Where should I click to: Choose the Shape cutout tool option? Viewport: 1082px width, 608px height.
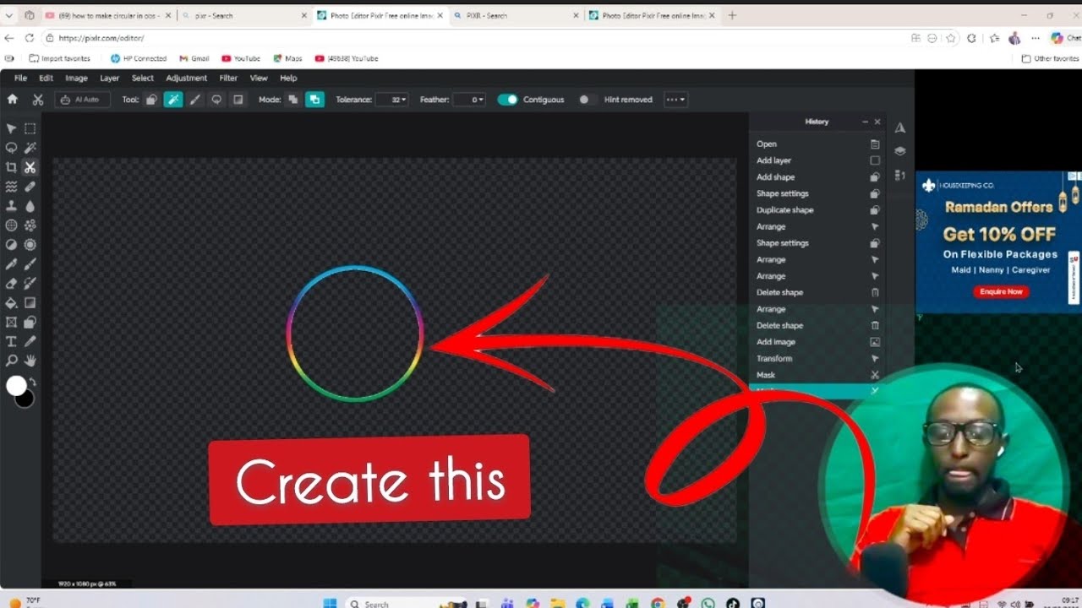click(x=151, y=100)
